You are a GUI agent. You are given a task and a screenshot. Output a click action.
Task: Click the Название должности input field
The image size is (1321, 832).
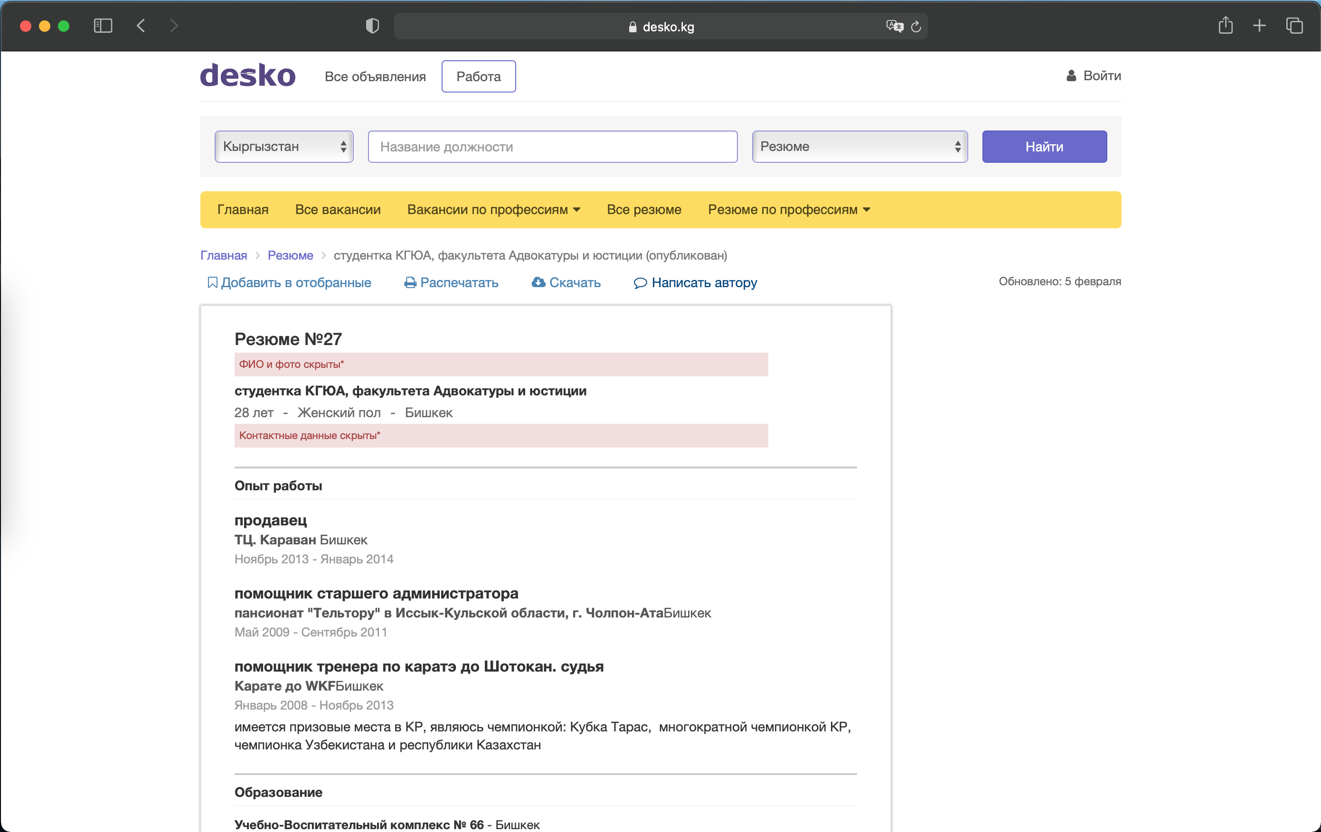(x=552, y=147)
